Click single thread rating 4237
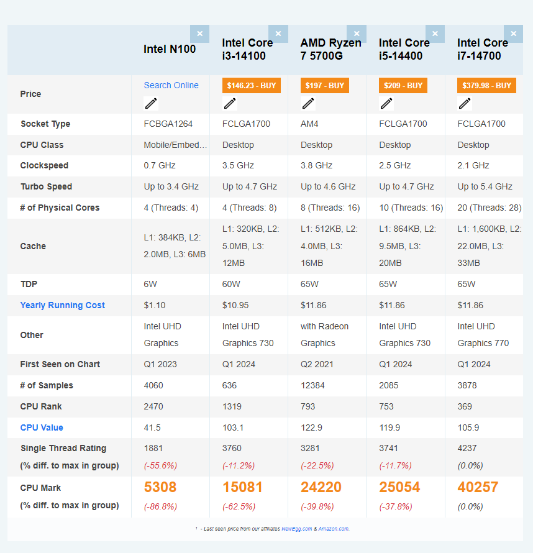 467,448
